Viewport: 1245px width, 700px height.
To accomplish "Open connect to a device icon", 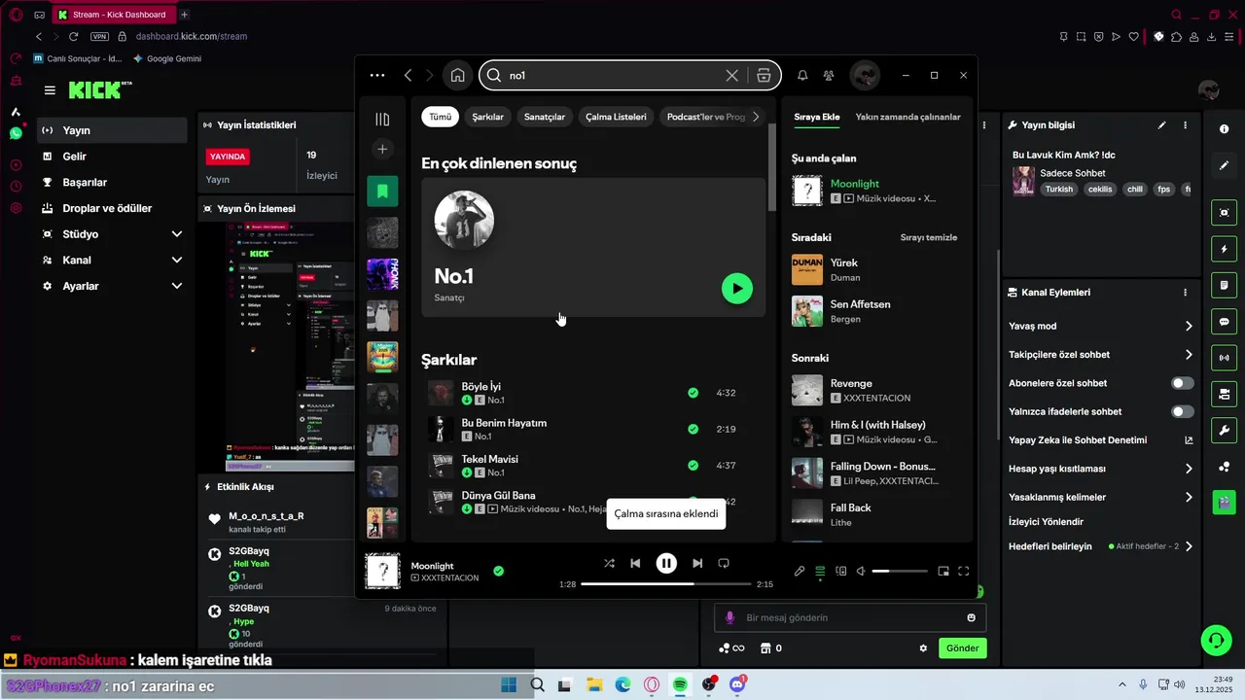I will click(841, 572).
